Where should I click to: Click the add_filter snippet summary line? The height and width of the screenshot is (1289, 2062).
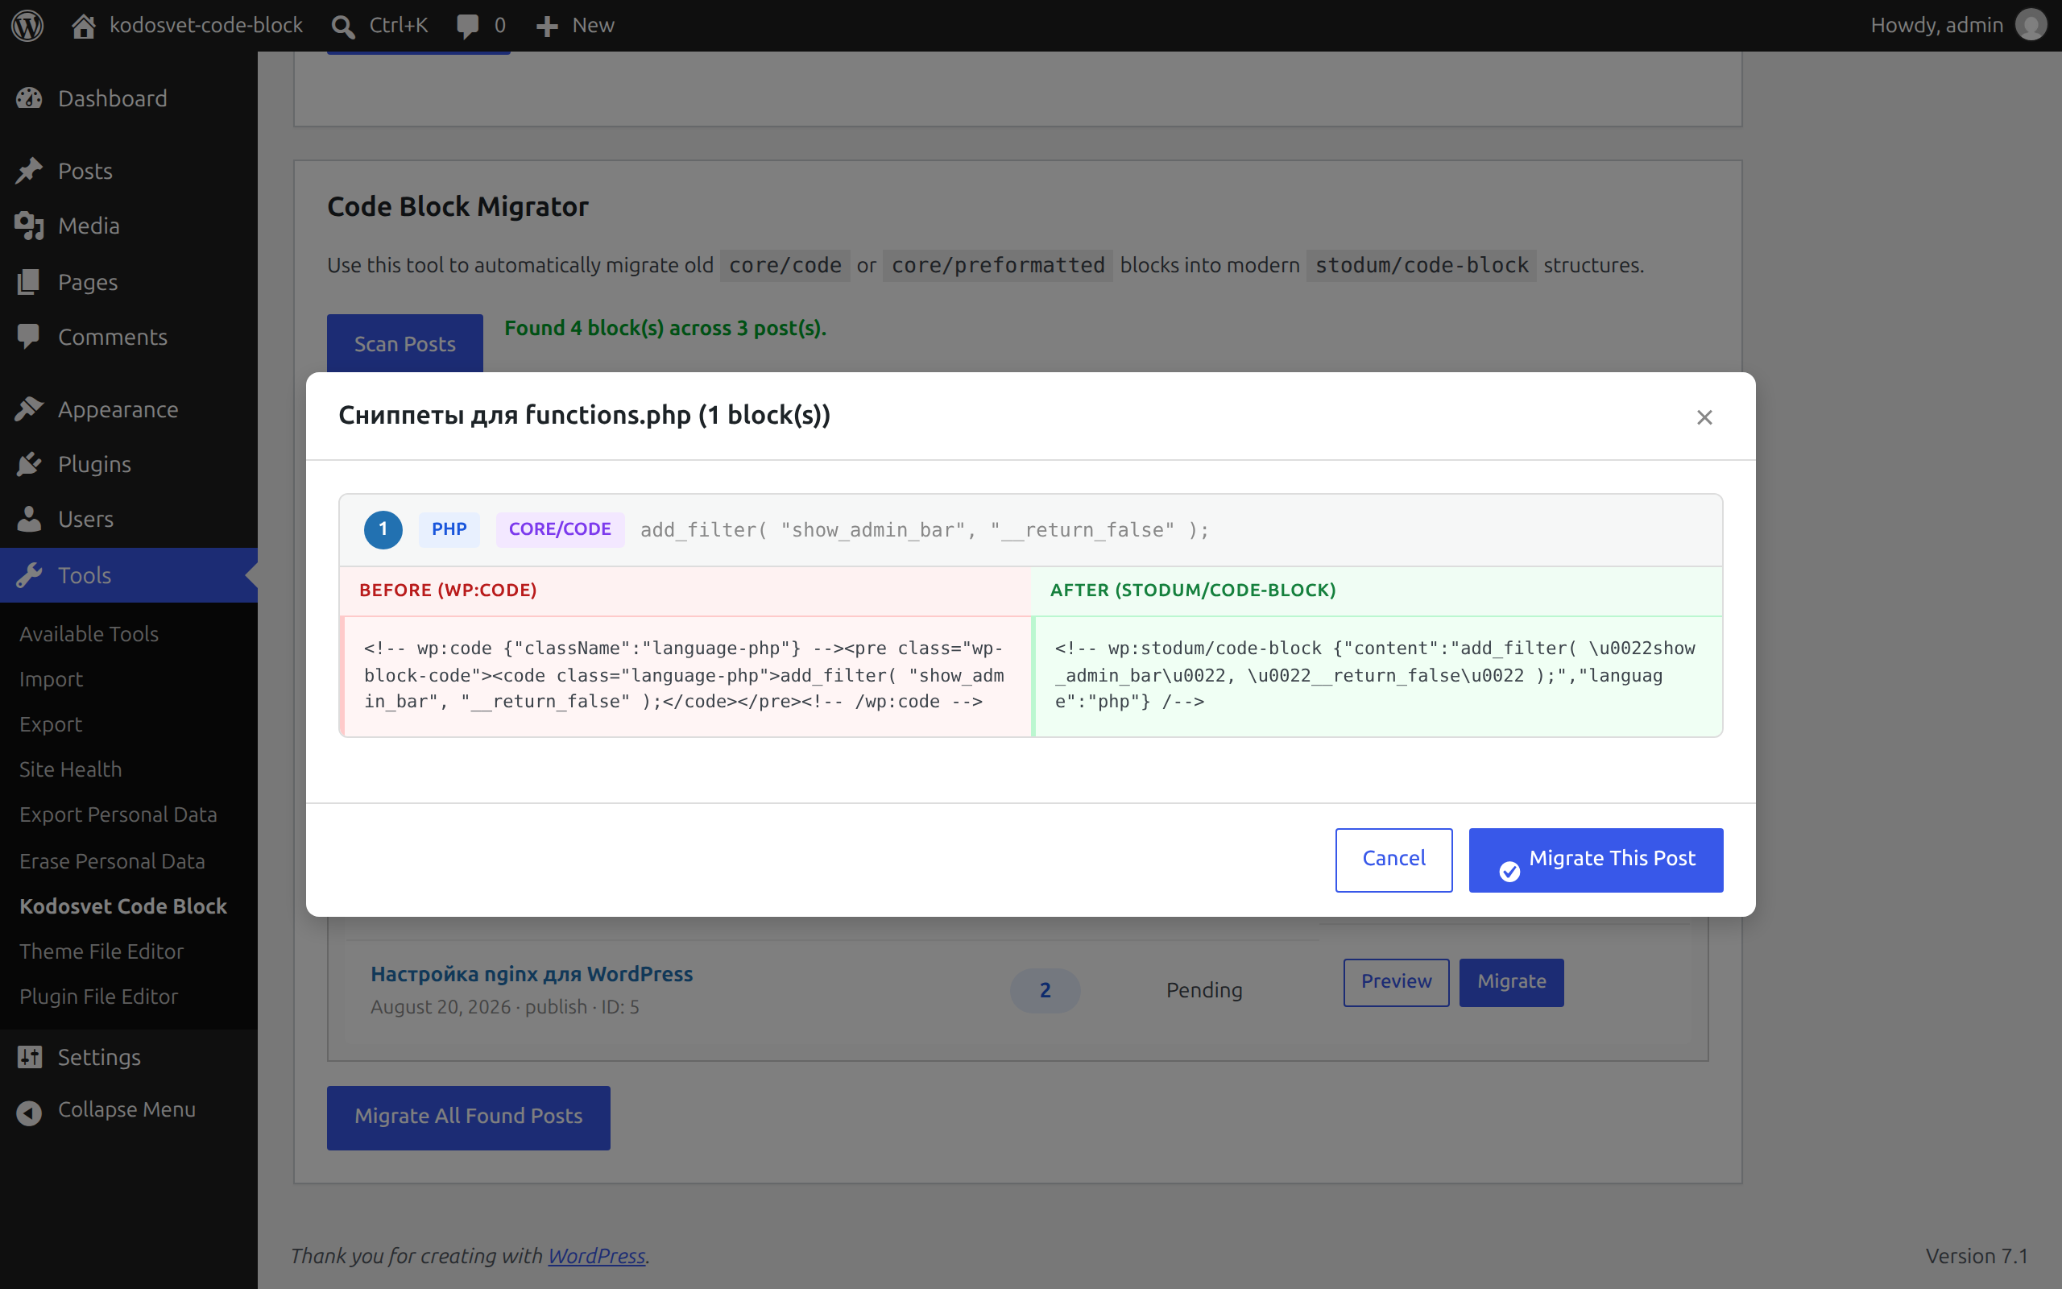tap(925, 530)
